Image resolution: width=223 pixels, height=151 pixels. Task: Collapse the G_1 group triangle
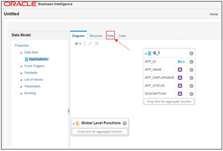146,53
